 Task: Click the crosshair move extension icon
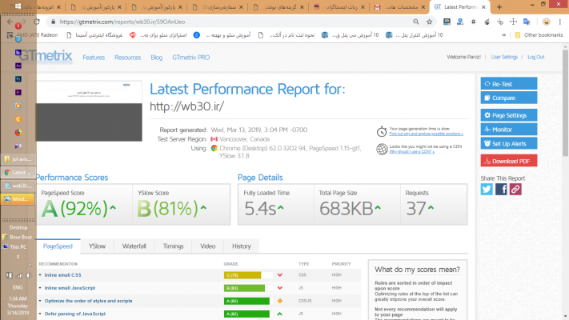click(x=513, y=22)
